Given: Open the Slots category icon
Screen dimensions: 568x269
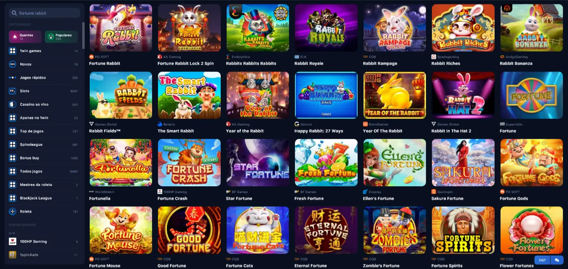Looking at the screenshot, I should point(12,91).
